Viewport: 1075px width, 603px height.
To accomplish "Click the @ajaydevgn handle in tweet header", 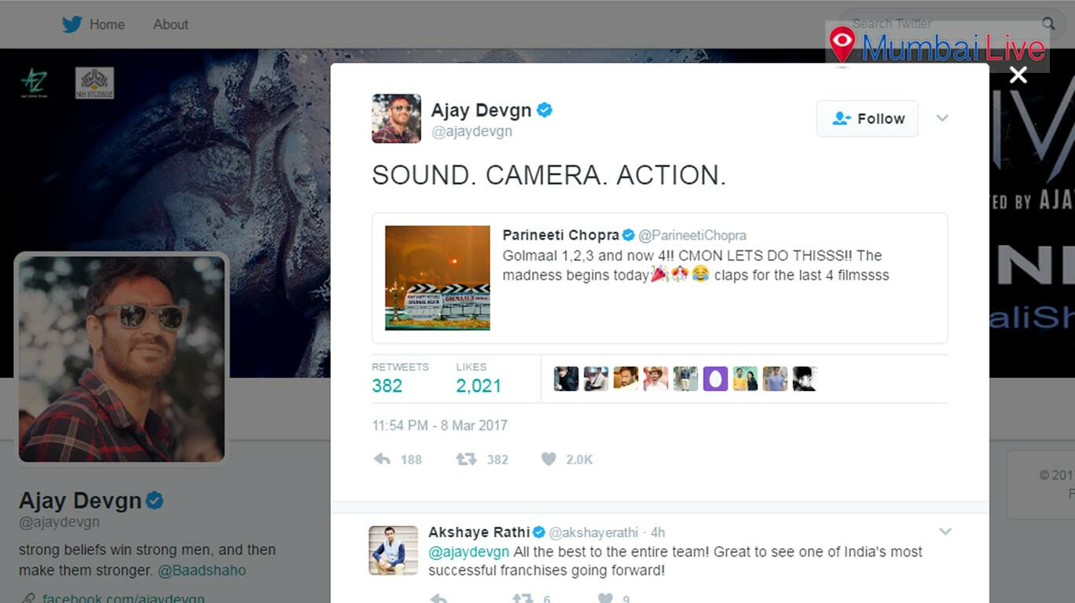I will click(471, 131).
